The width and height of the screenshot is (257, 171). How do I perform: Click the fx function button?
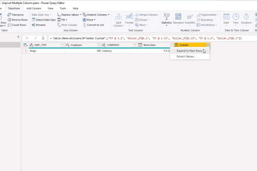click(43, 38)
